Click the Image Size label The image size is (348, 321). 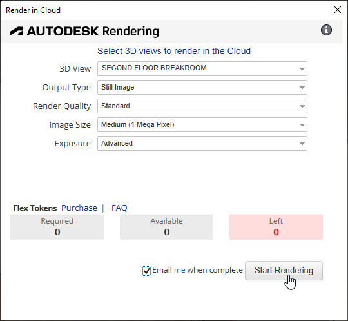point(70,125)
